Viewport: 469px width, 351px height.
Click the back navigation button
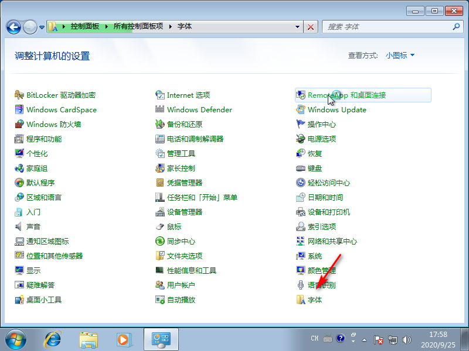pos(13,27)
